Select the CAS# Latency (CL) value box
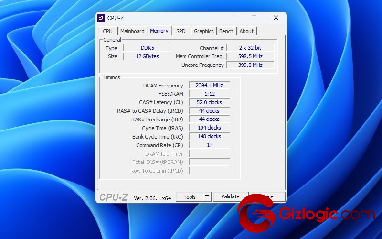This screenshot has width=382, height=239. point(209,102)
